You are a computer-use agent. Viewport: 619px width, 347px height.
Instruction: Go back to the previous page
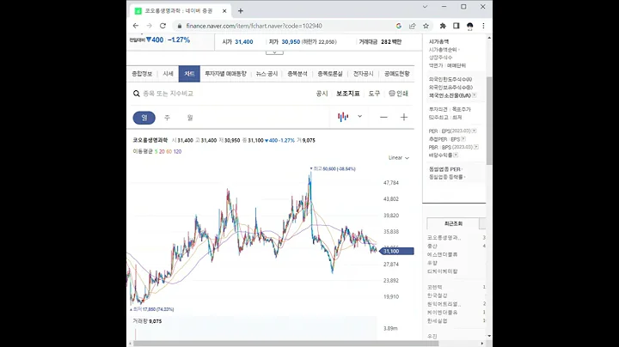[136, 26]
